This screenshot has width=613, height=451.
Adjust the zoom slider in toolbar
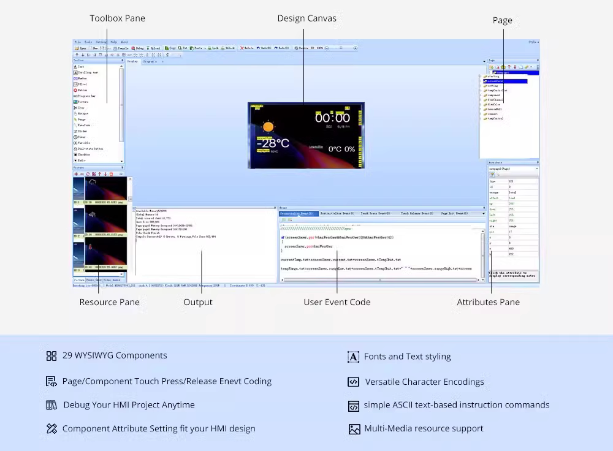[x=341, y=48]
